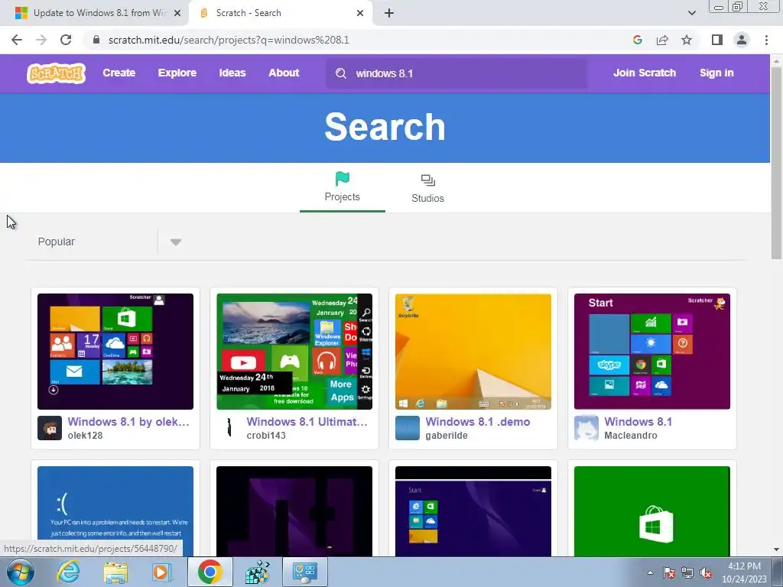The image size is (783, 587).
Task: Click gaberilde username link
Action: pyautogui.click(x=447, y=435)
